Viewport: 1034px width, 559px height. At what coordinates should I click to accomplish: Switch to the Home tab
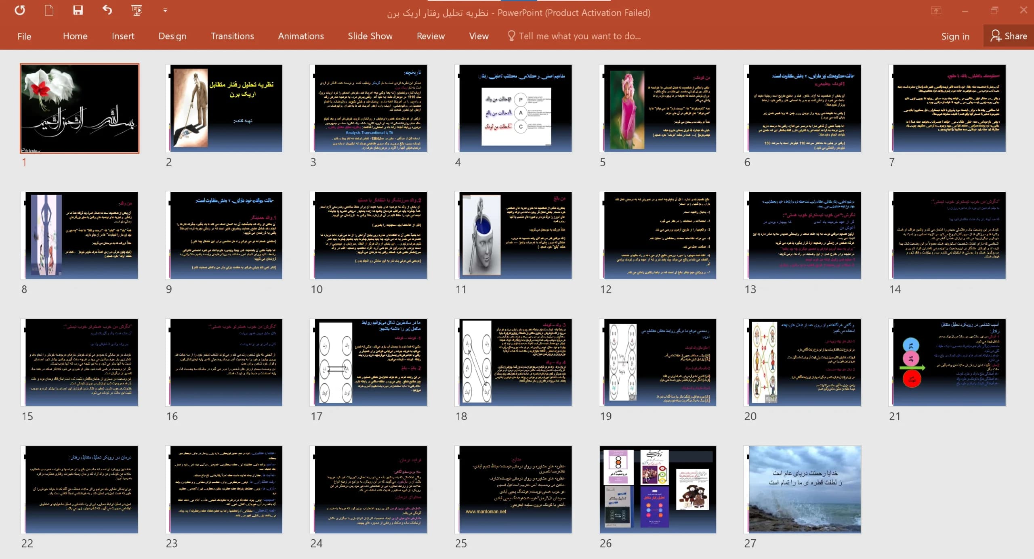[75, 36]
